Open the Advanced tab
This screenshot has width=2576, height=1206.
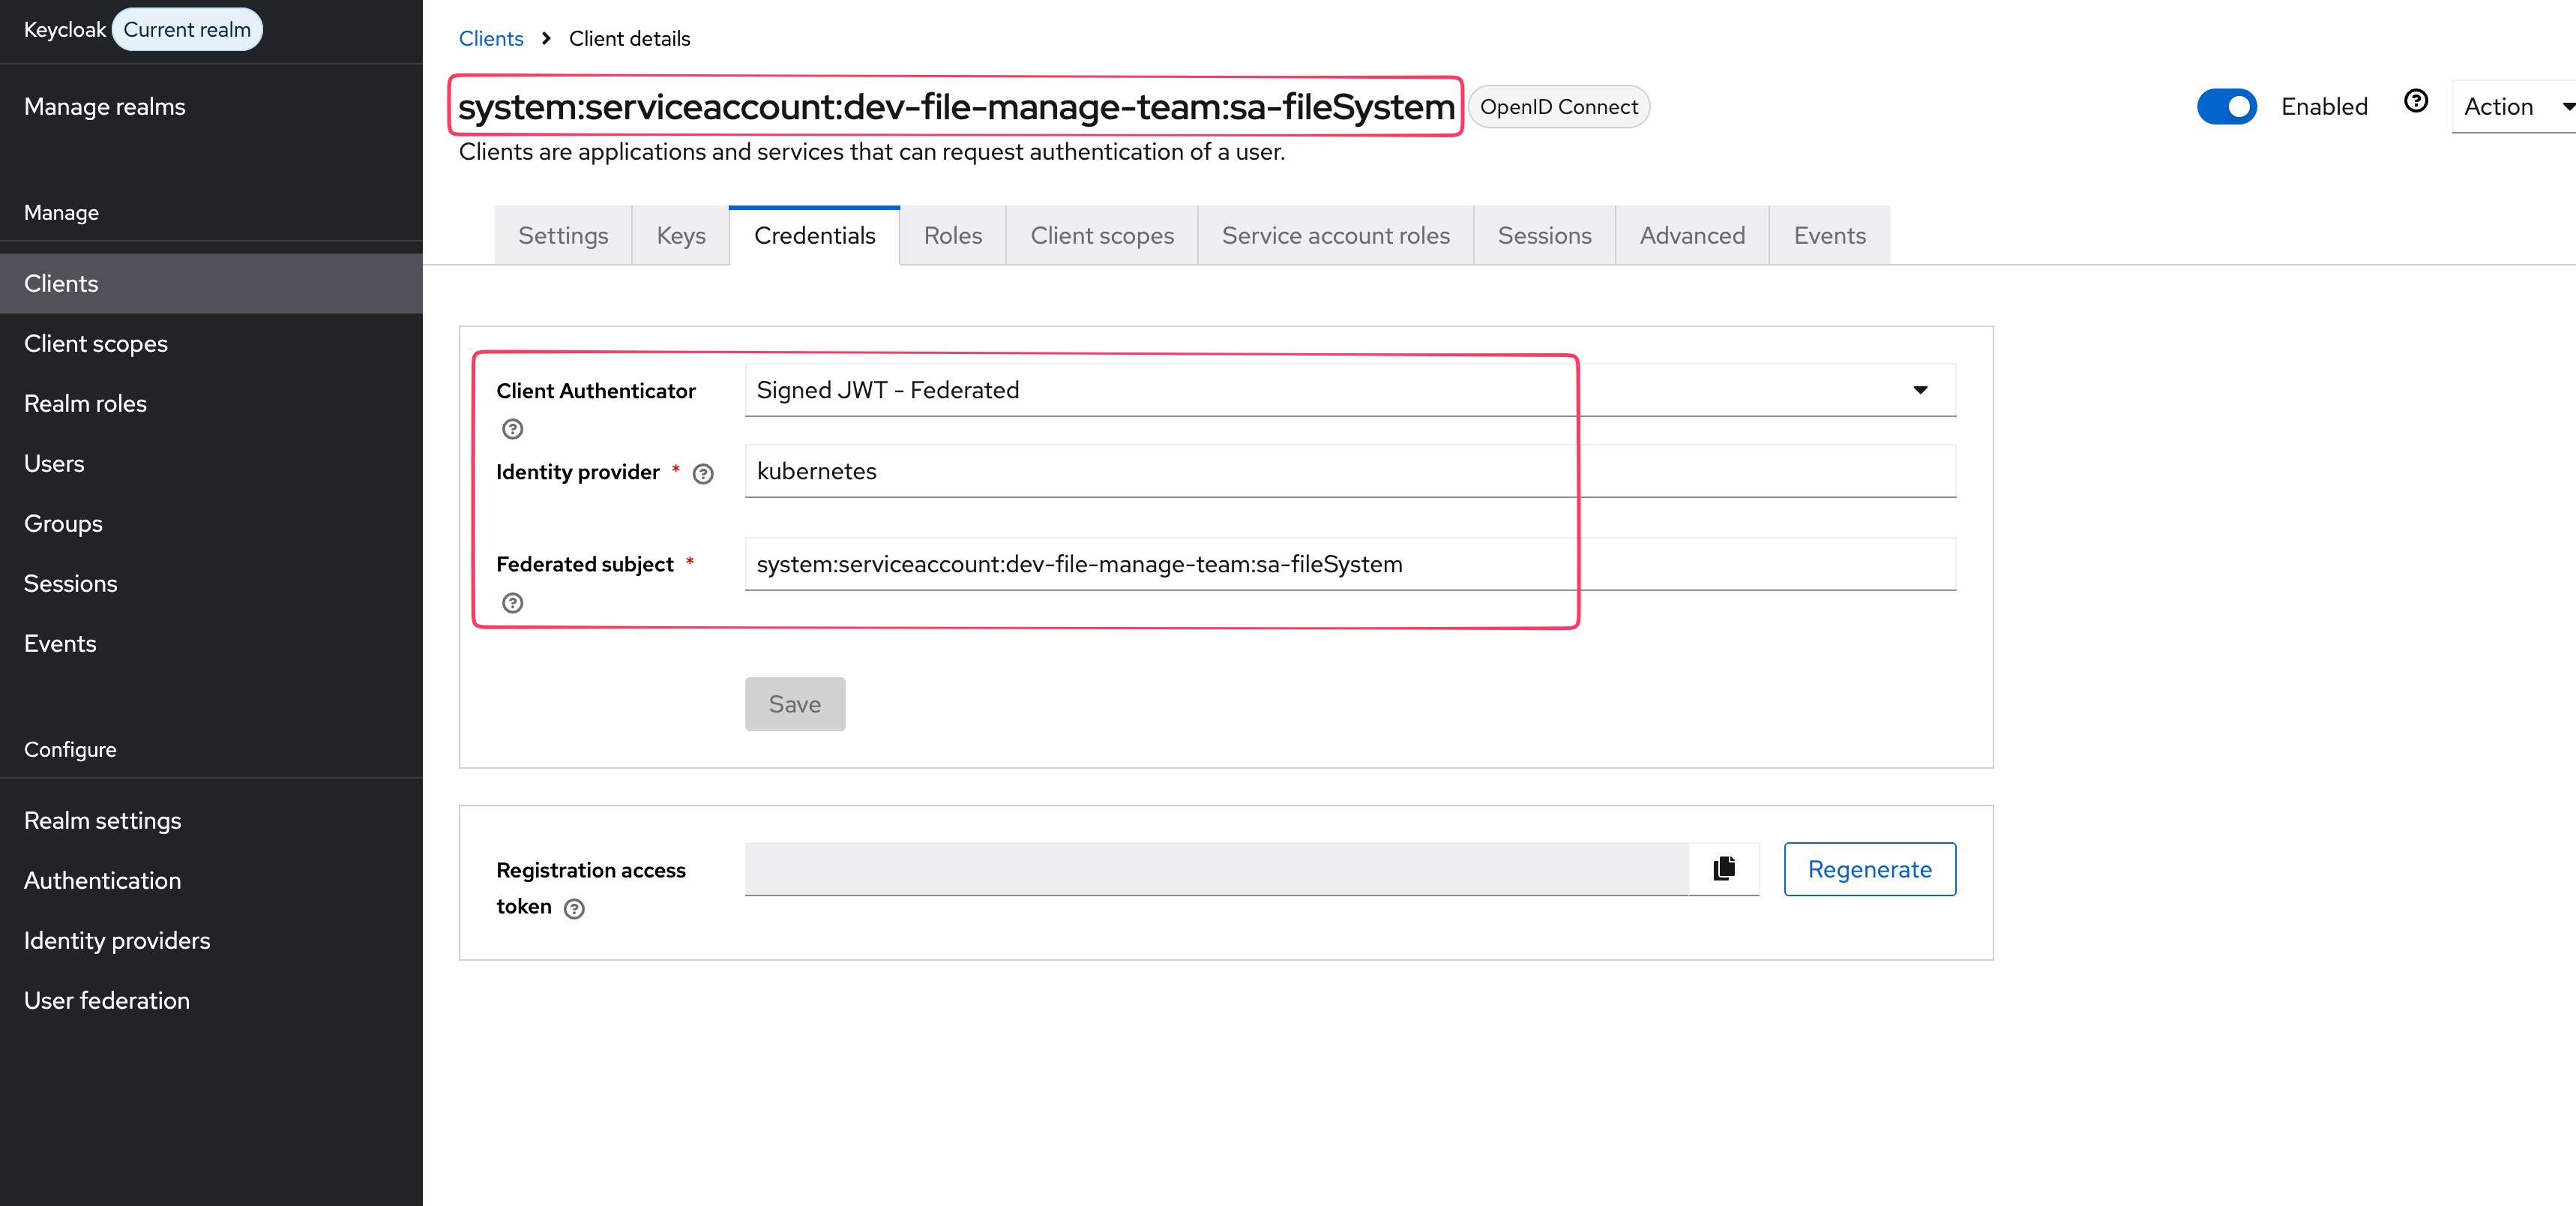point(1691,235)
